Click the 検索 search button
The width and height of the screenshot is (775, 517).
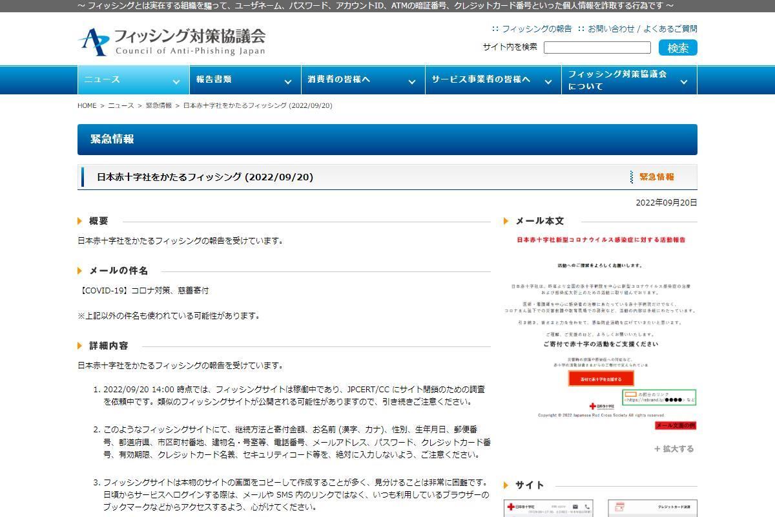pos(678,48)
